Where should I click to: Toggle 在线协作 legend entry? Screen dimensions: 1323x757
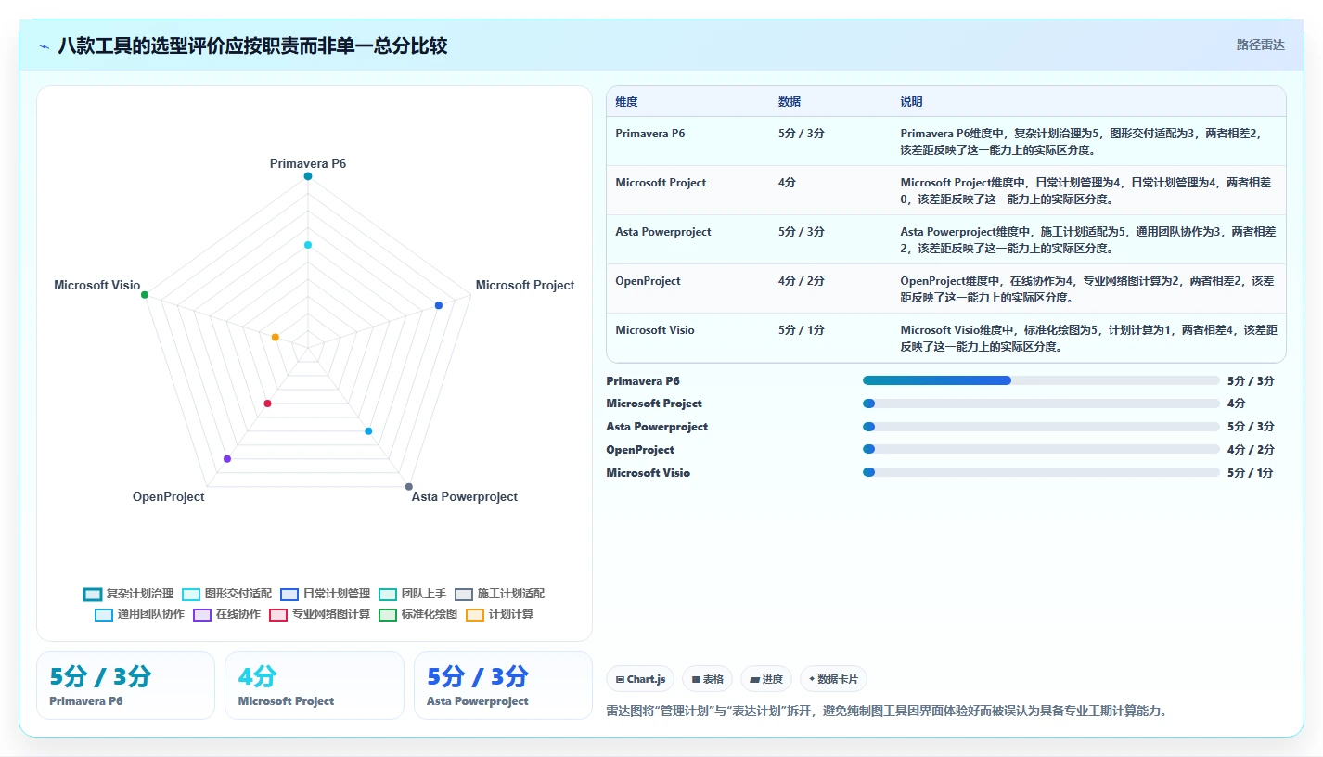coord(226,614)
